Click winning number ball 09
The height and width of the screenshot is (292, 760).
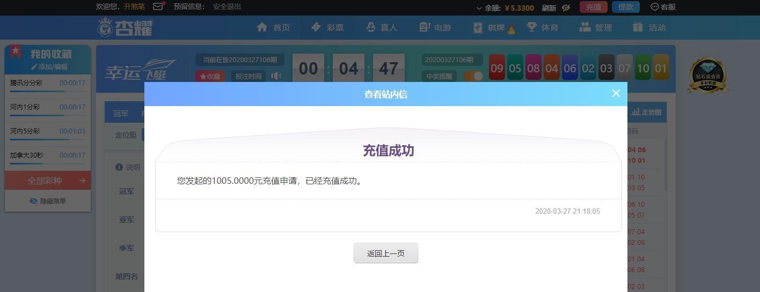coord(497,68)
